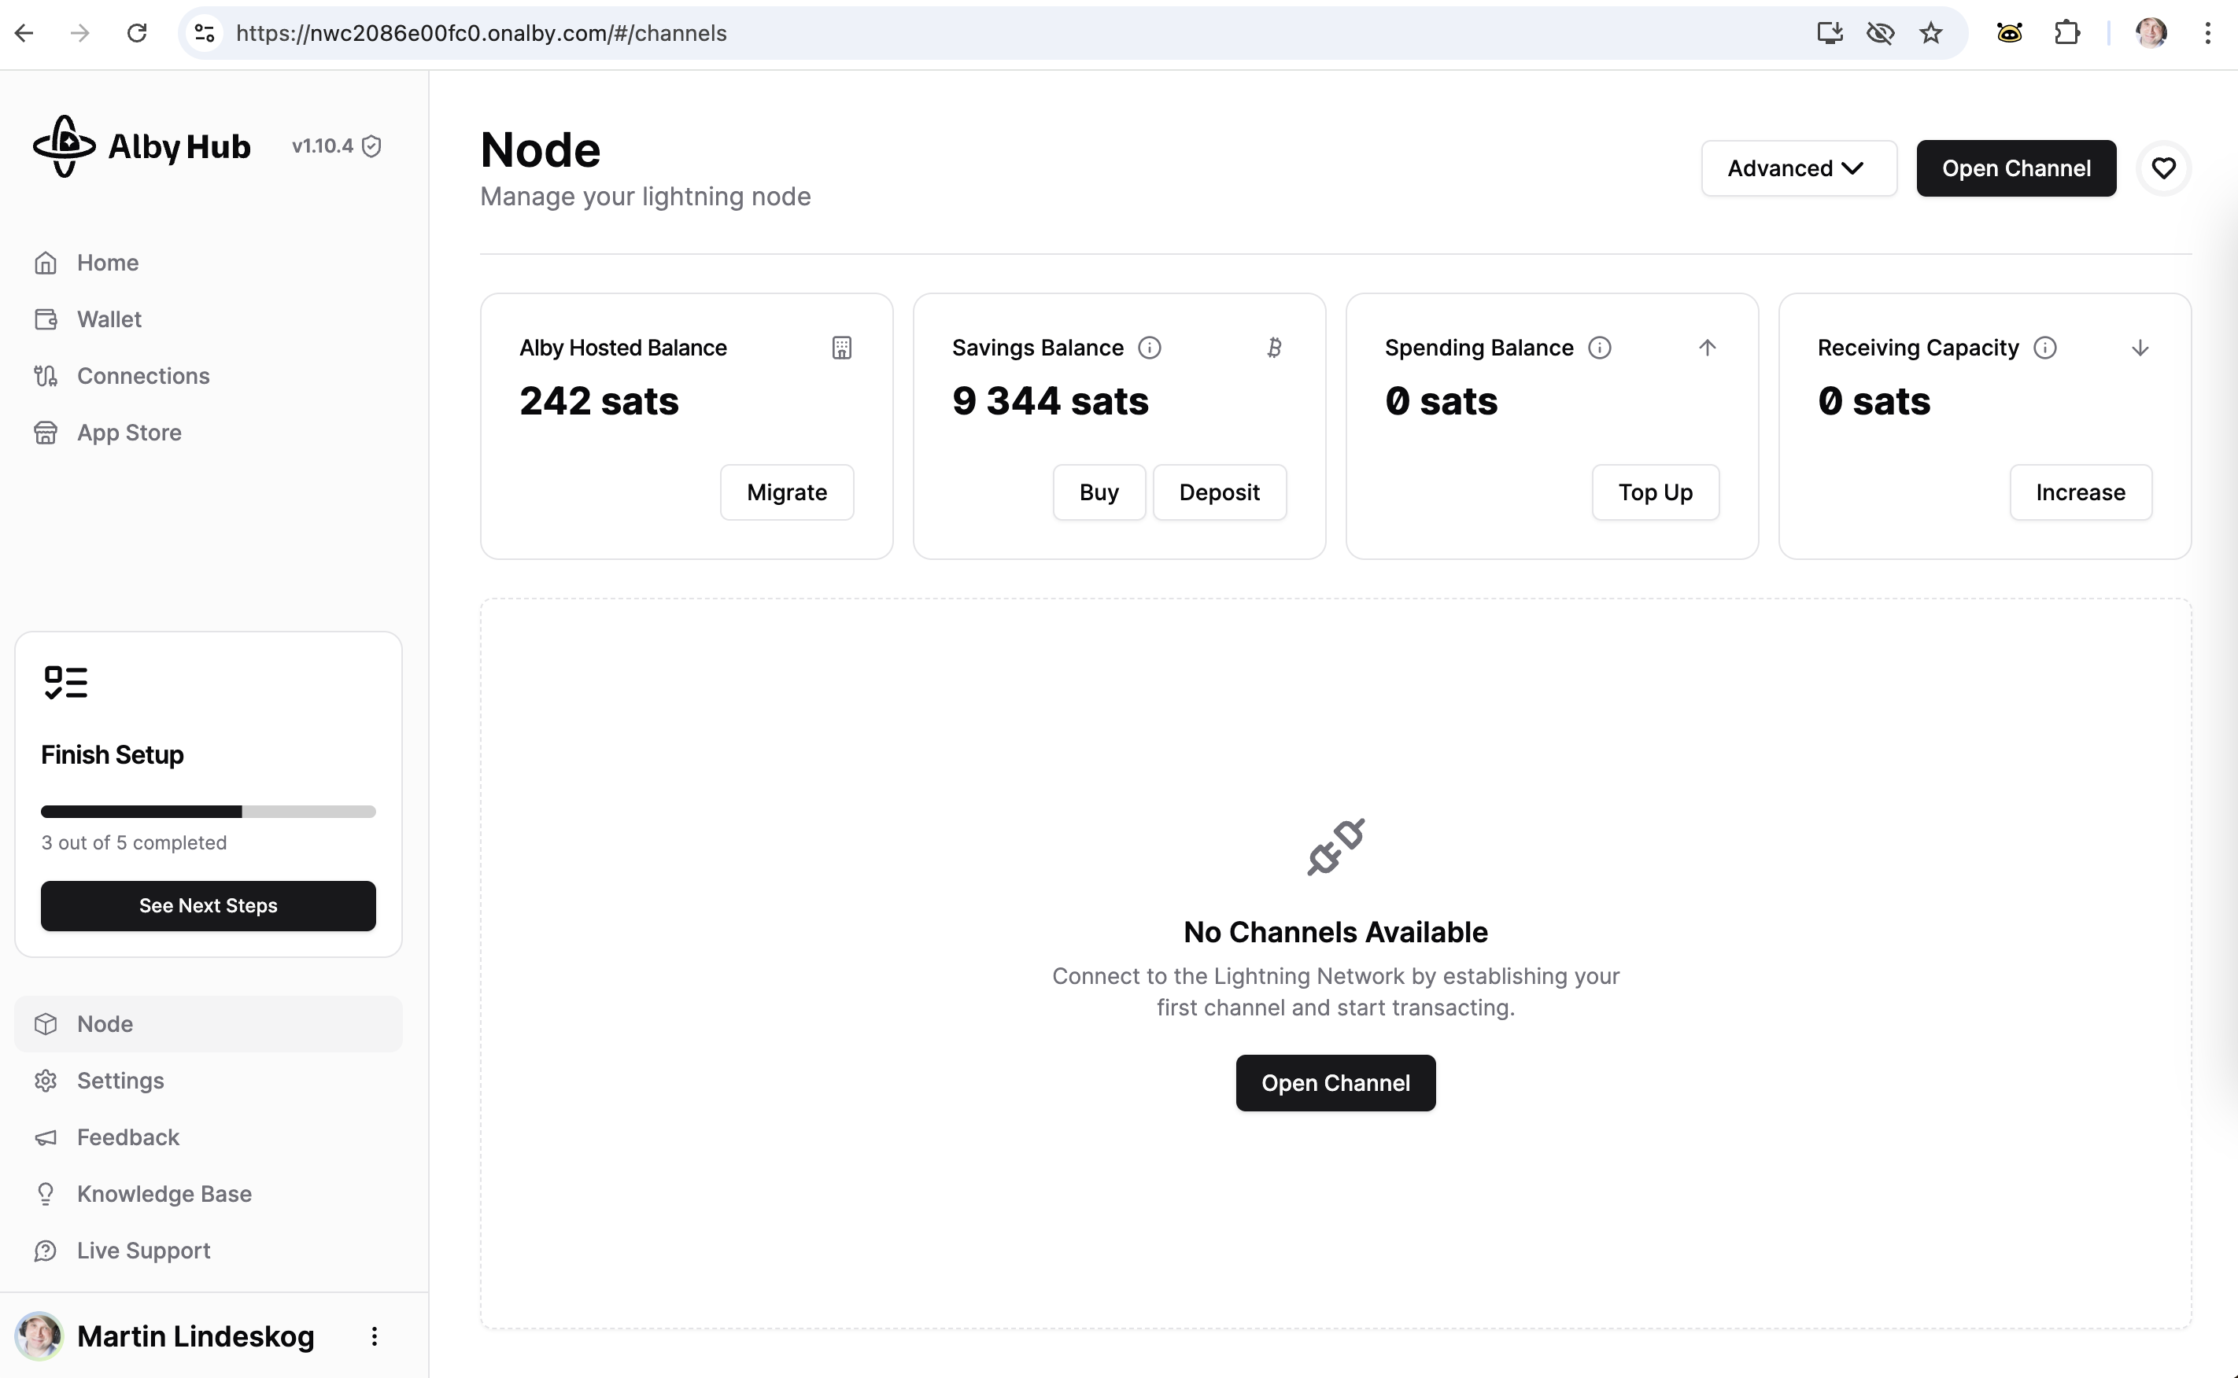This screenshot has width=2238, height=1378.
Task: Open Knowledge Base from the sidebar
Action: click(x=208, y=1193)
